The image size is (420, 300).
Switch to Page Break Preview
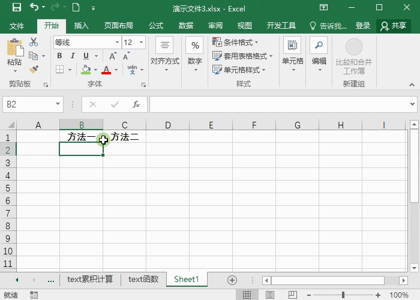pos(293,295)
